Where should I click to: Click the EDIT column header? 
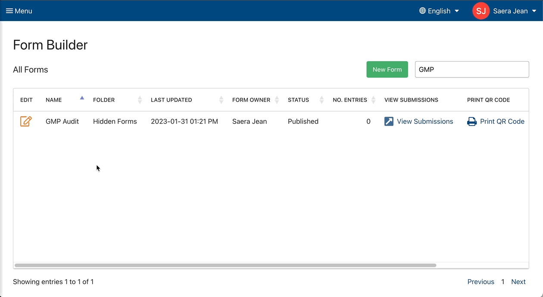26,100
